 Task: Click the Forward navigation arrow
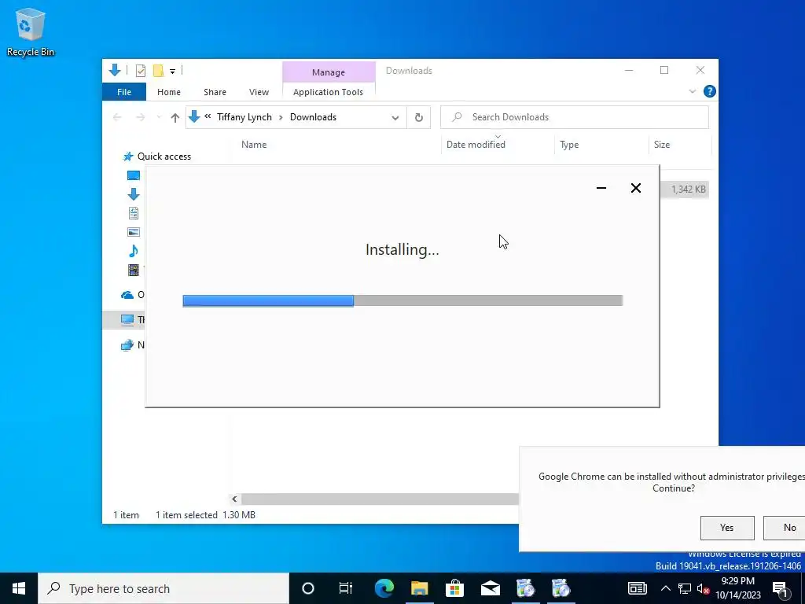(140, 118)
